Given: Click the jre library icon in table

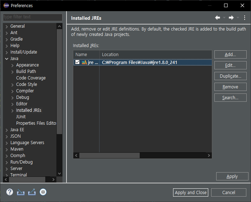Looking at the screenshot, I should tap(84, 62).
